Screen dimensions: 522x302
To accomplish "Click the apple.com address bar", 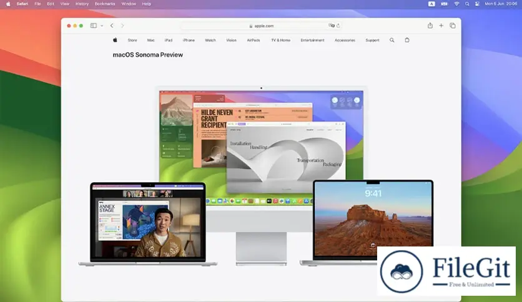I will pos(262,26).
